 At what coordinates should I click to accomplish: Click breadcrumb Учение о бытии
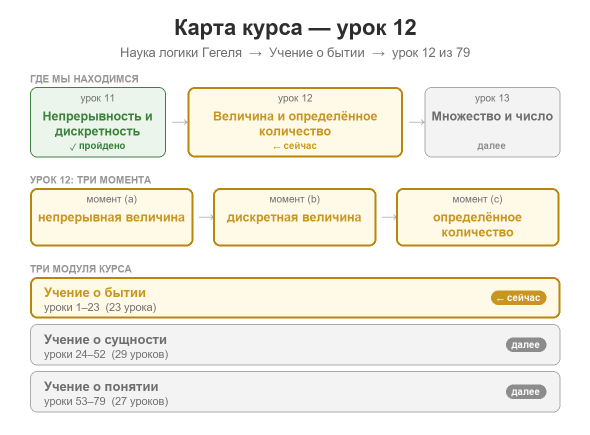tap(317, 52)
